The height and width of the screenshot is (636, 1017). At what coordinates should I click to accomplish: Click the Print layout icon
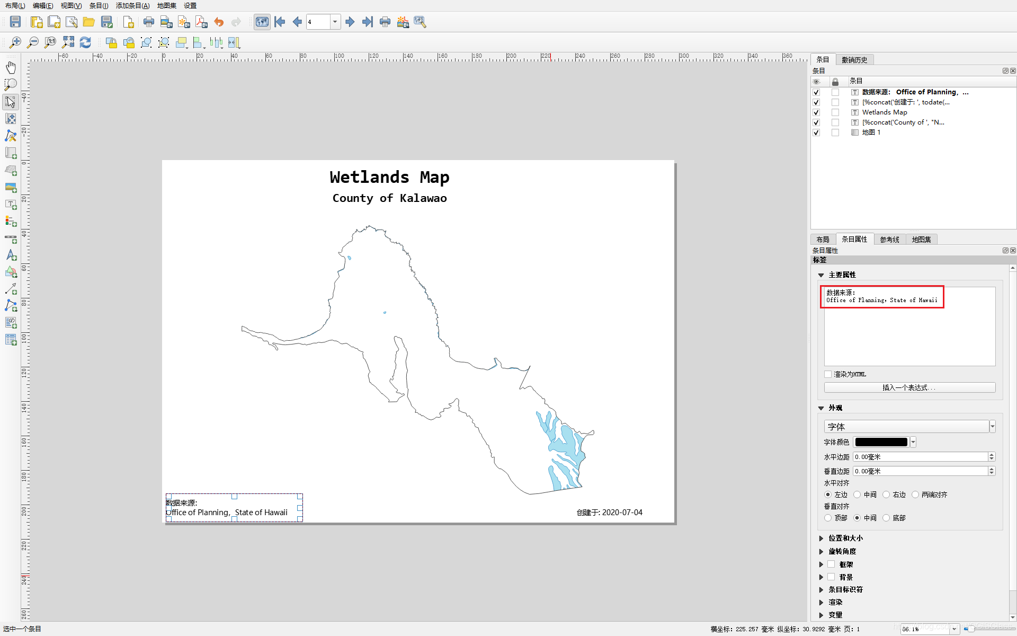point(149,22)
